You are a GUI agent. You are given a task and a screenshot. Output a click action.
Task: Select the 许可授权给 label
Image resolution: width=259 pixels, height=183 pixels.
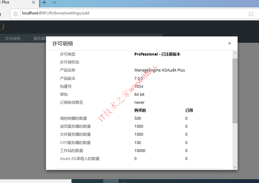[x=70, y=62]
